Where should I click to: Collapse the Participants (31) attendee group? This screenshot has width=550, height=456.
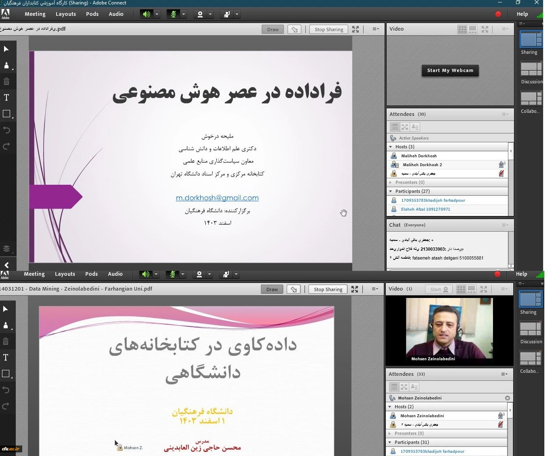pyautogui.click(x=390, y=442)
